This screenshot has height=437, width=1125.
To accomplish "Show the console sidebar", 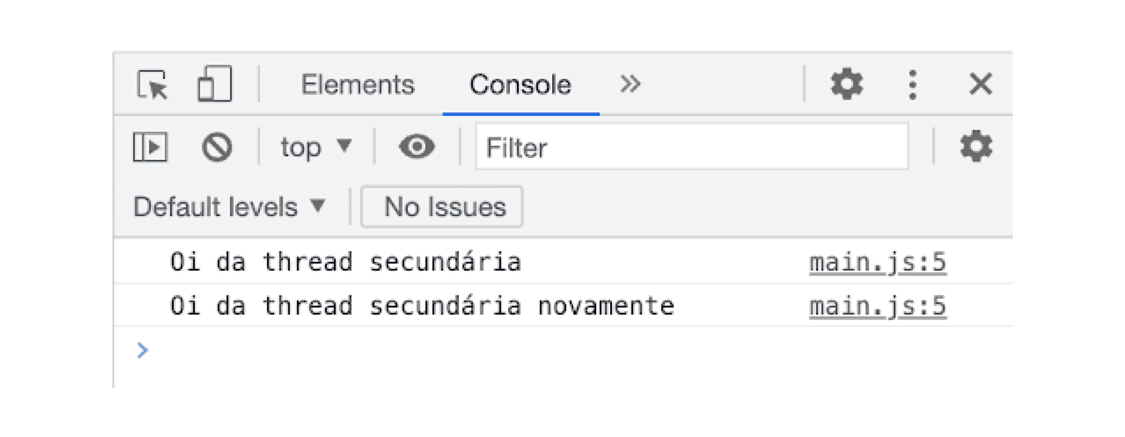I will pyautogui.click(x=150, y=147).
